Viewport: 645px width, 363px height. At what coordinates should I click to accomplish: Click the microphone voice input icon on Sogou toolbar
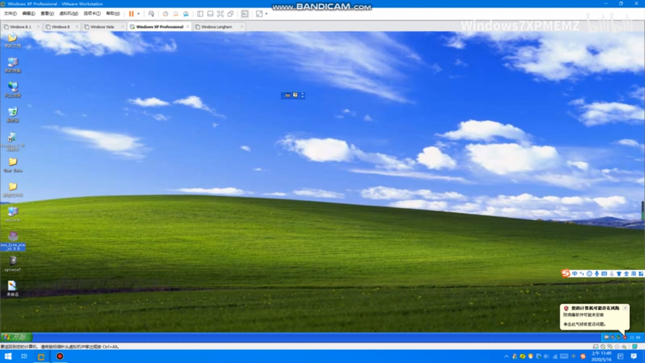(x=597, y=274)
